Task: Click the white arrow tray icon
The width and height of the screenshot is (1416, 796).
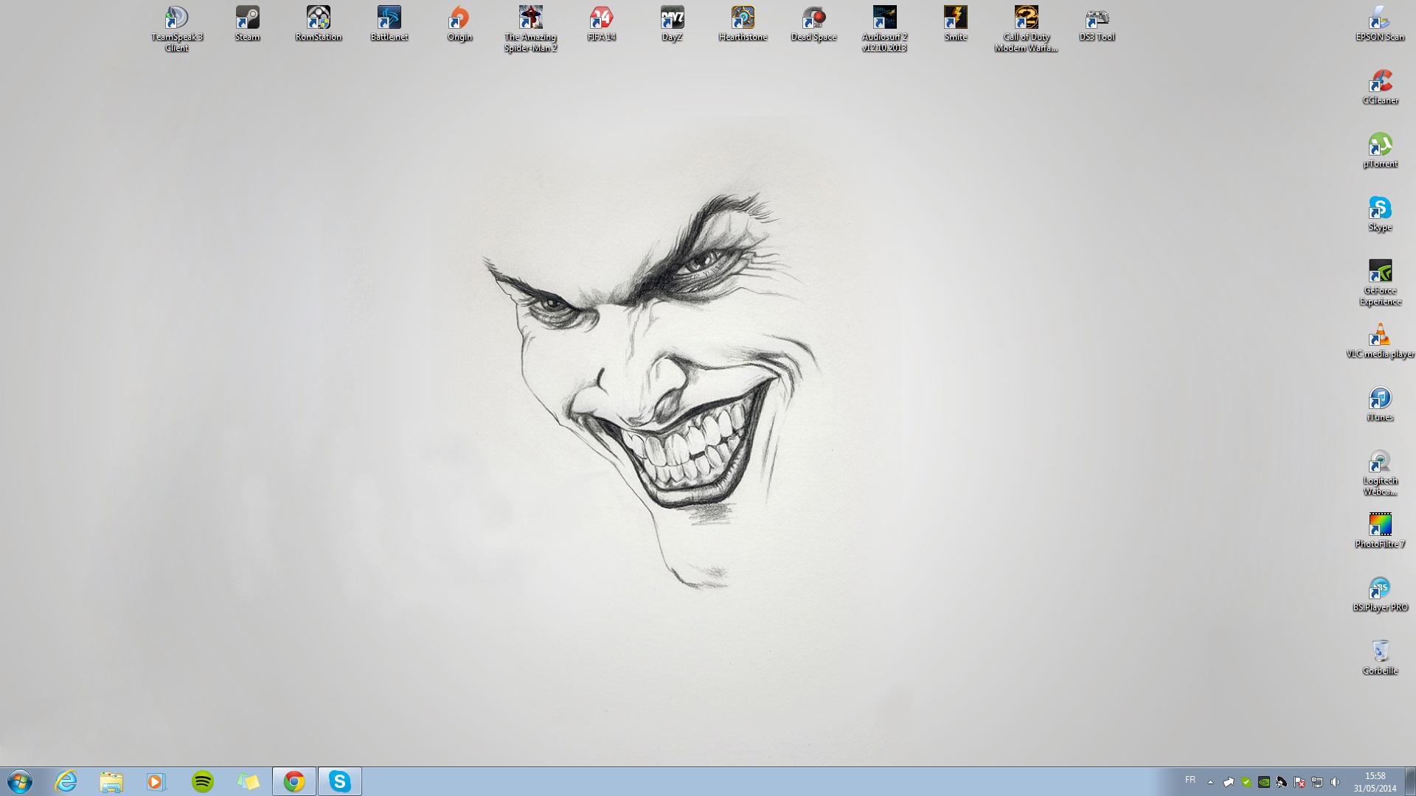Action: [1229, 782]
